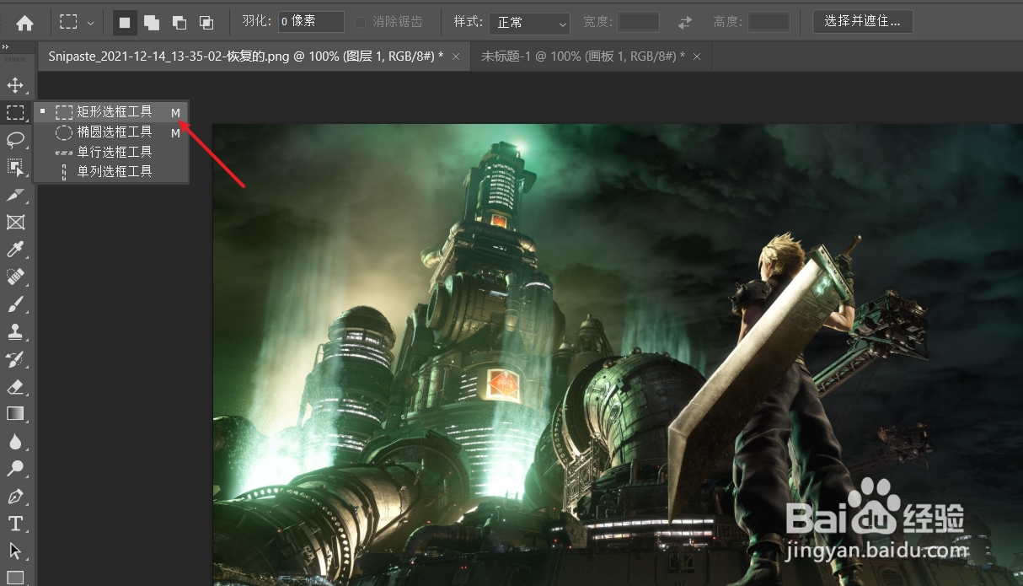Click the Home icon in options bar
Screen dimensions: 1023x586
(24, 23)
